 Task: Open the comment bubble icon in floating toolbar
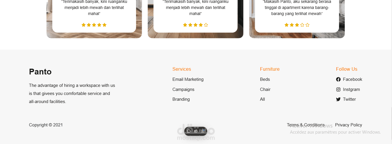tap(189, 131)
